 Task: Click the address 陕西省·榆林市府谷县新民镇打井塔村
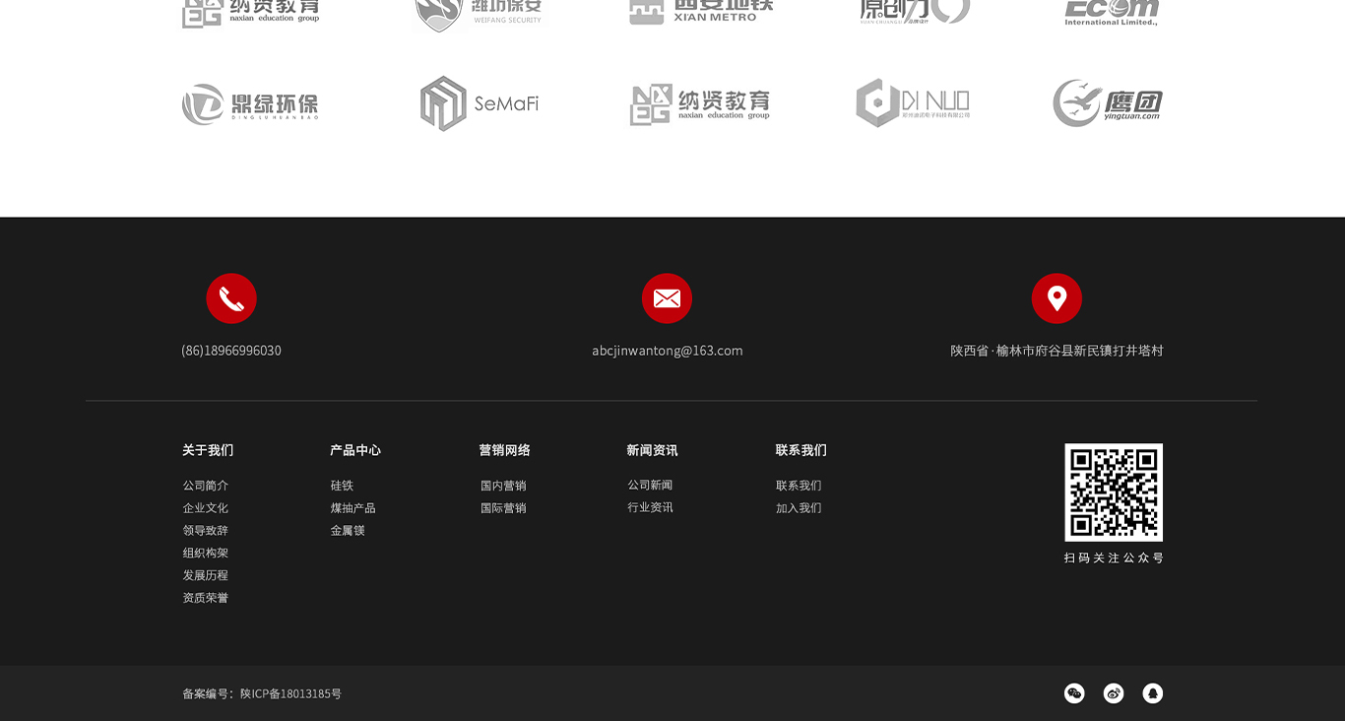(x=1057, y=351)
